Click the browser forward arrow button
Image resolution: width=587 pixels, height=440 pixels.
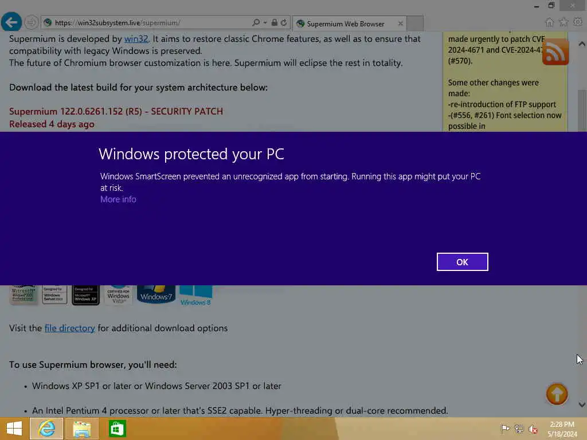pyautogui.click(x=32, y=22)
